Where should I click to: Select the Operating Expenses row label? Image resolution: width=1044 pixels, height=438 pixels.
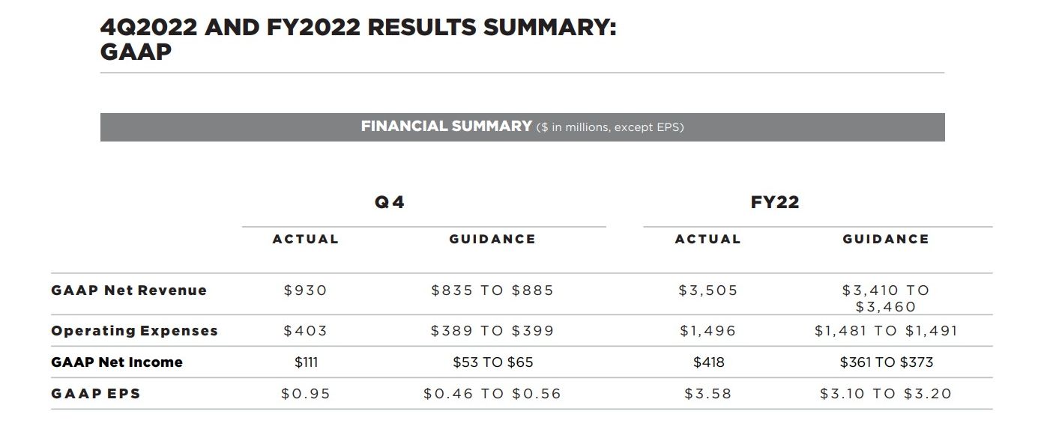click(134, 331)
